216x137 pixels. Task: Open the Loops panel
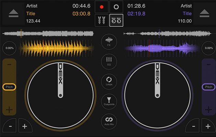coord(109,81)
